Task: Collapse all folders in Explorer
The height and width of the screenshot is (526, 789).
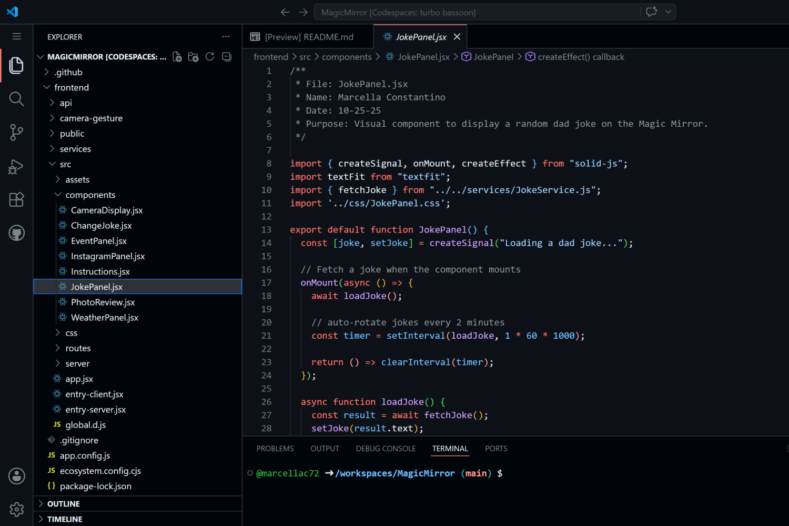Action: click(227, 57)
